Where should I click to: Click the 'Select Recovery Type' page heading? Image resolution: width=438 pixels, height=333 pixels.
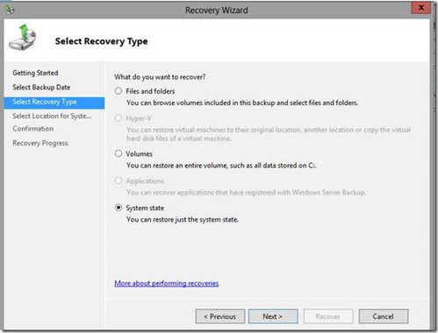[101, 41]
